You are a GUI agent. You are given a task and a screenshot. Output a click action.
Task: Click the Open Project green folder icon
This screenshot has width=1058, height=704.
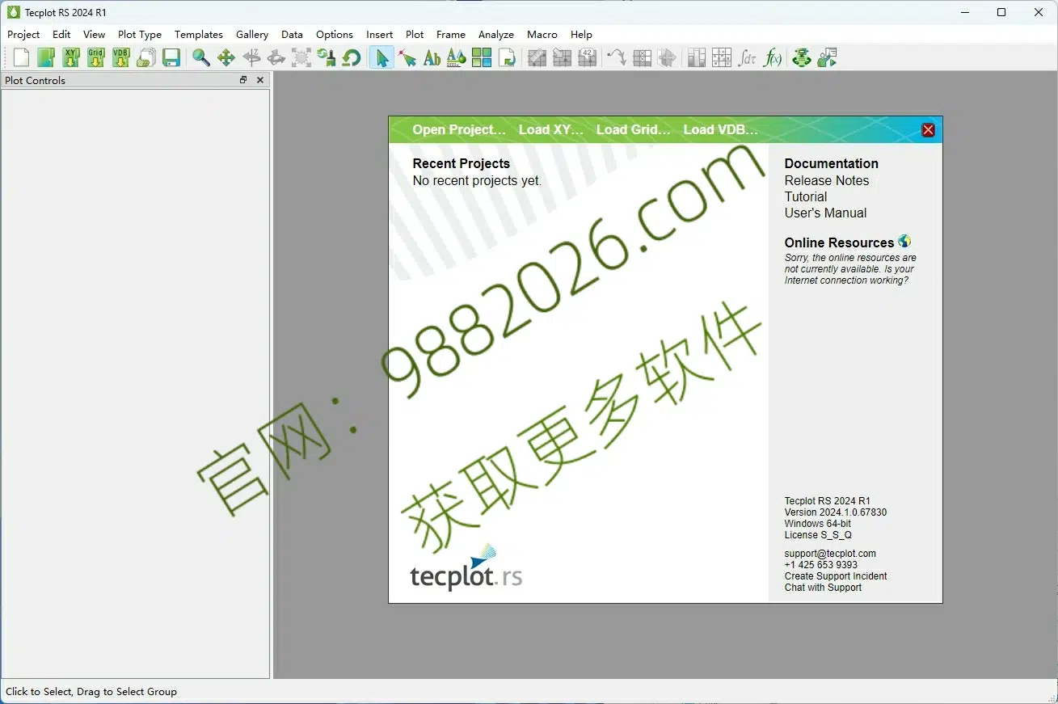tap(46, 57)
